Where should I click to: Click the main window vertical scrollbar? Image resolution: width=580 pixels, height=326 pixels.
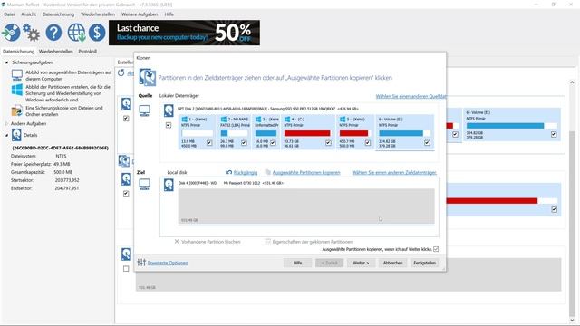pos(572,201)
